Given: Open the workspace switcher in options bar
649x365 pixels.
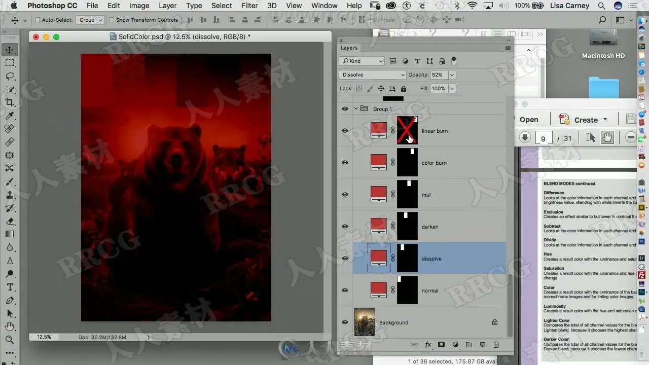Looking at the screenshot, I should [624, 20].
